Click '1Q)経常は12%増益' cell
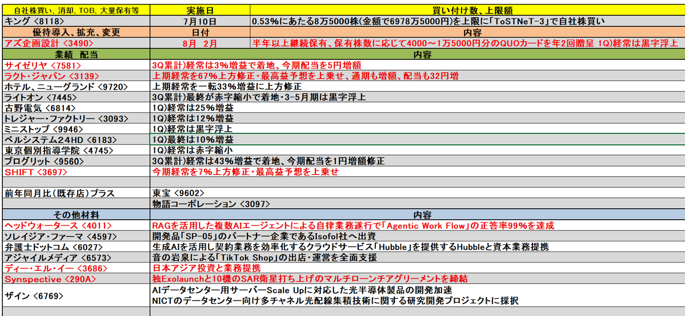Image resolution: width=685 pixels, height=316 pixels. (418, 118)
